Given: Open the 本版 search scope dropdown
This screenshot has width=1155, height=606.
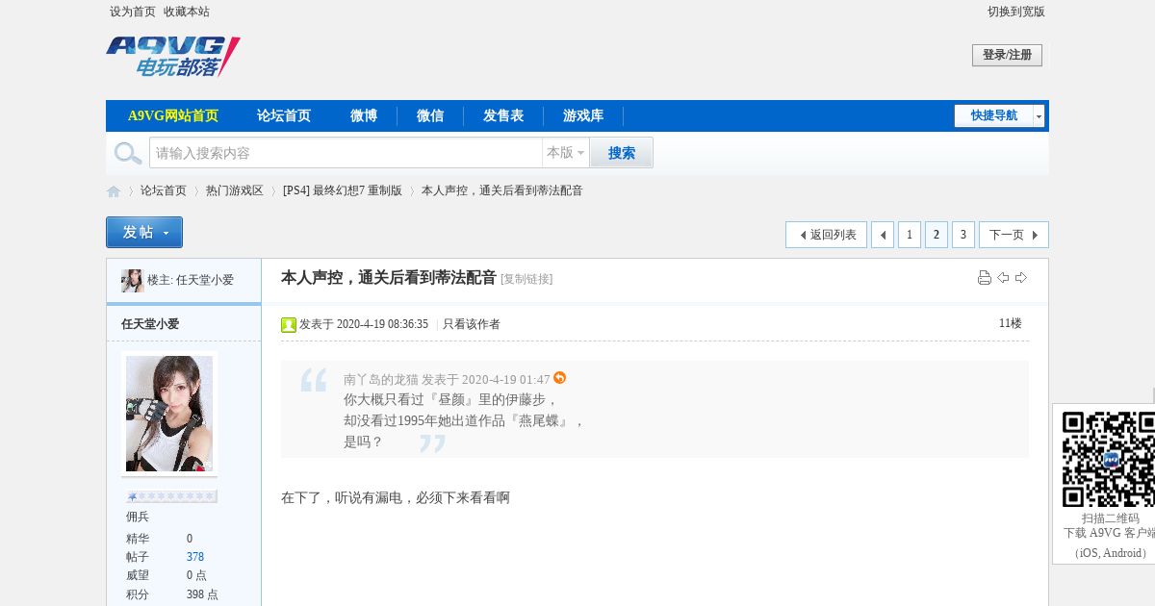Looking at the screenshot, I should (x=566, y=153).
